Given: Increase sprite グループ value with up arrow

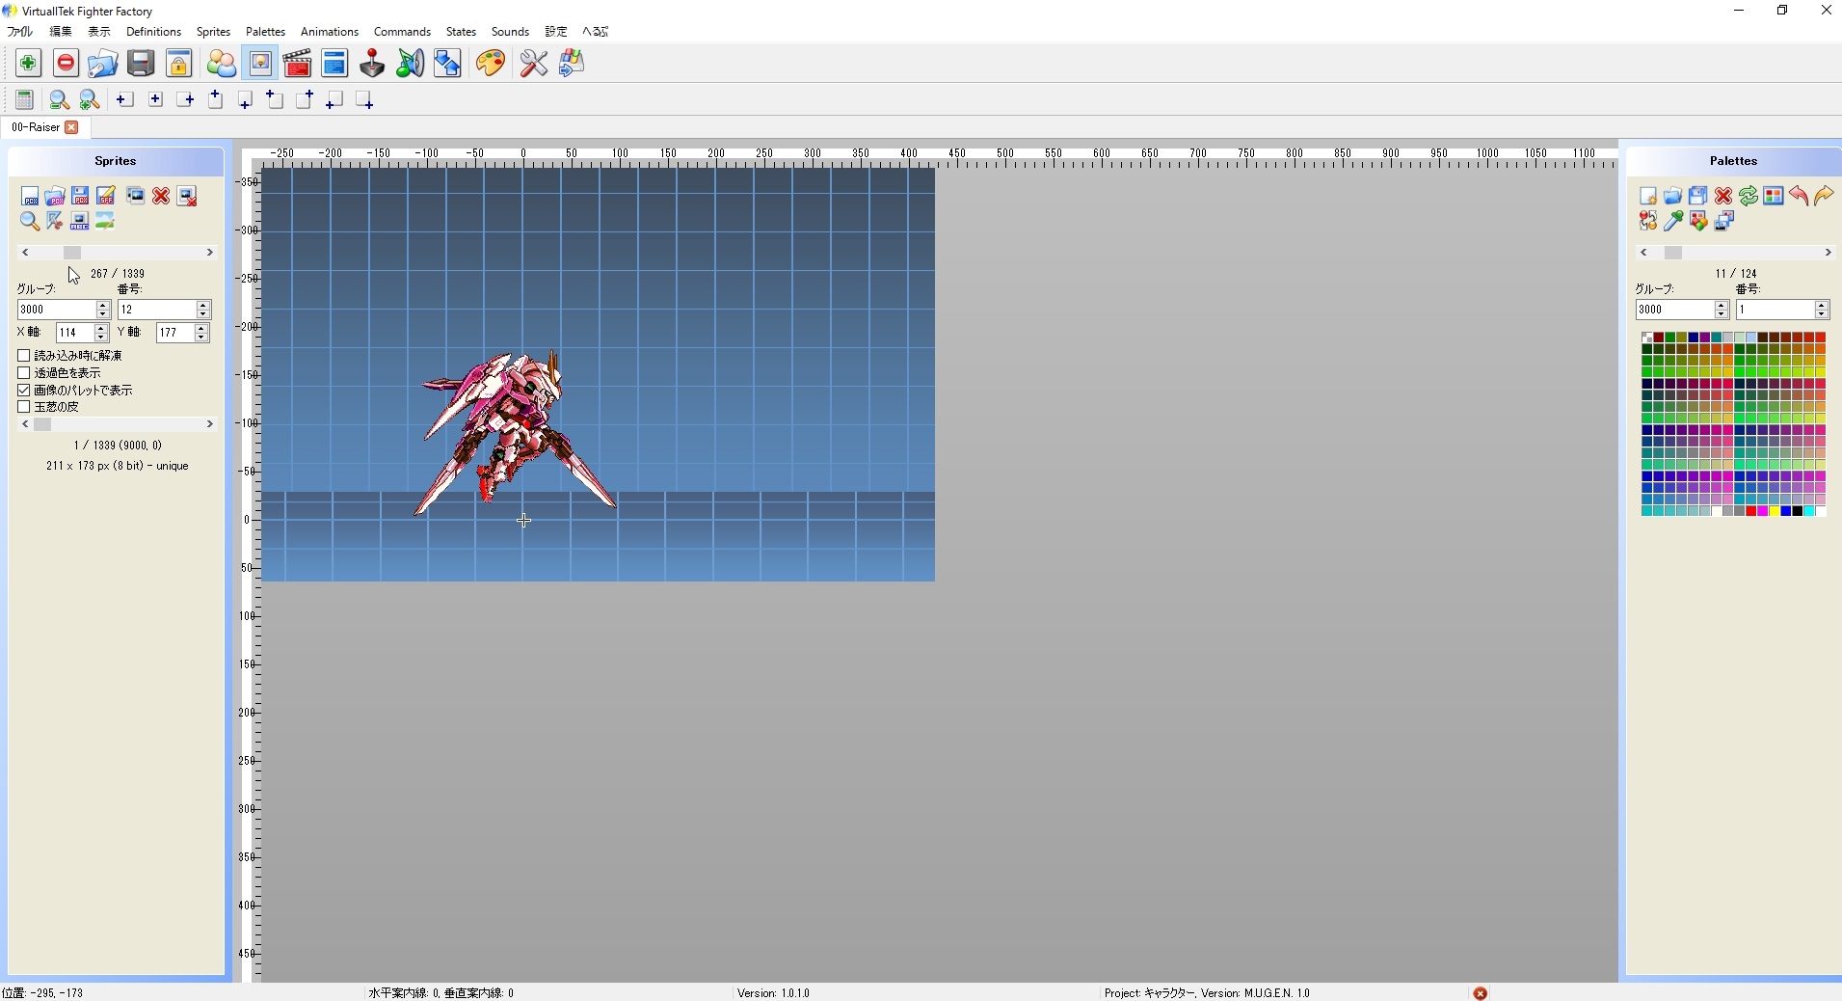Looking at the screenshot, I should tap(103, 305).
